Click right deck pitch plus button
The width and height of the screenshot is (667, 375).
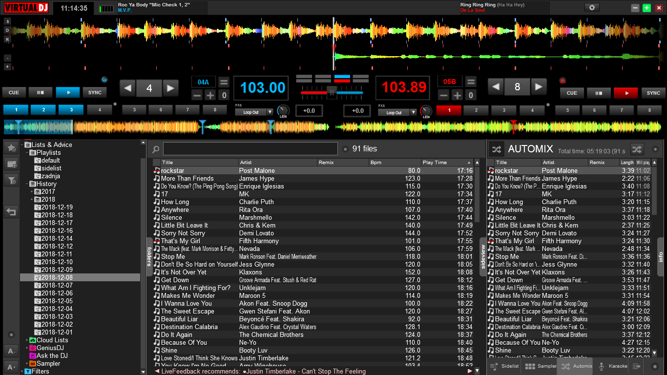[457, 95]
